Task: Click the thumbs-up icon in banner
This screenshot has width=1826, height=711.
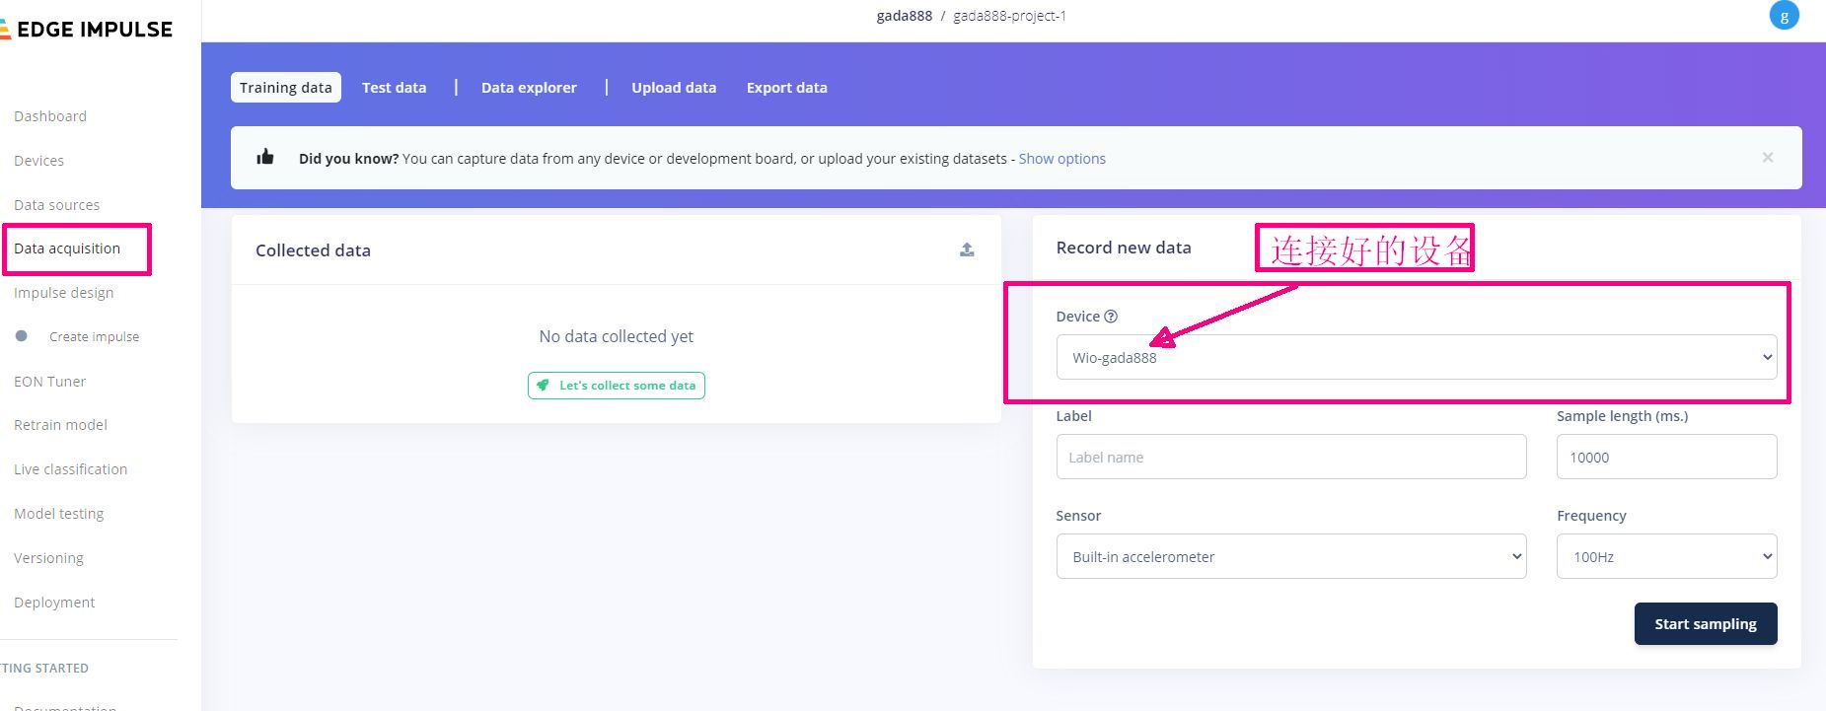Action: pos(265,157)
